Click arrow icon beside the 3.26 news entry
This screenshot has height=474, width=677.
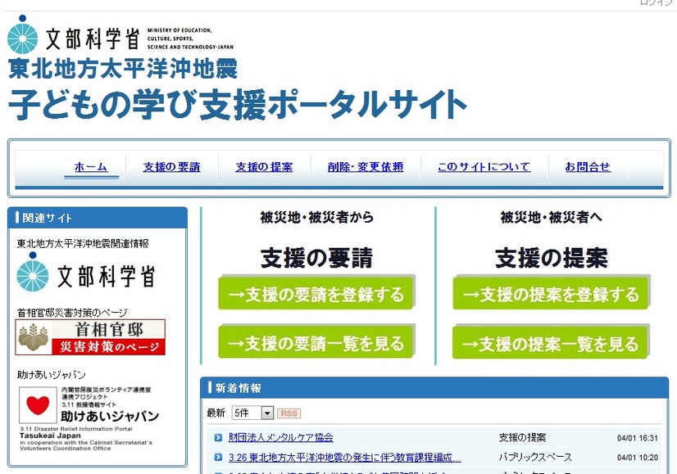pos(219,457)
